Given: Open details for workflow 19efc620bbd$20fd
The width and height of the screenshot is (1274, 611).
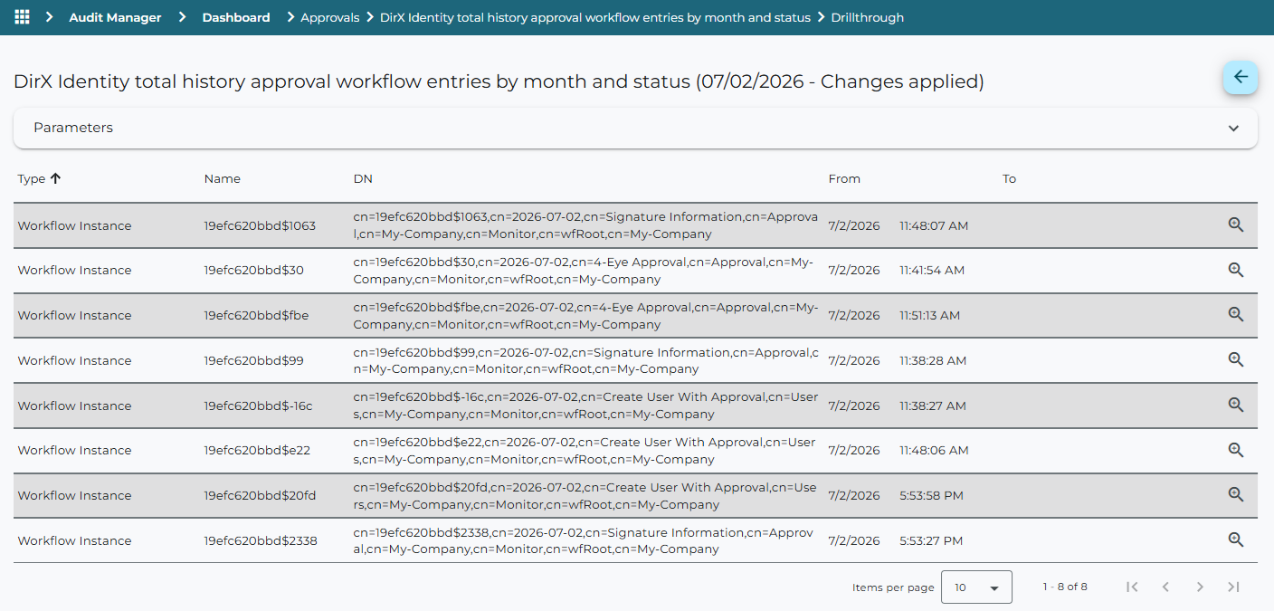Looking at the screenshot, I should (1235, 495).
